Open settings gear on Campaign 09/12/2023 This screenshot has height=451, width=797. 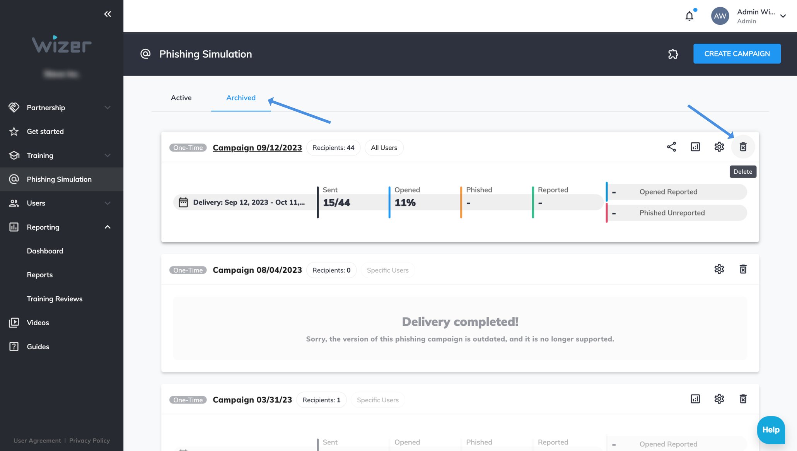719,147
